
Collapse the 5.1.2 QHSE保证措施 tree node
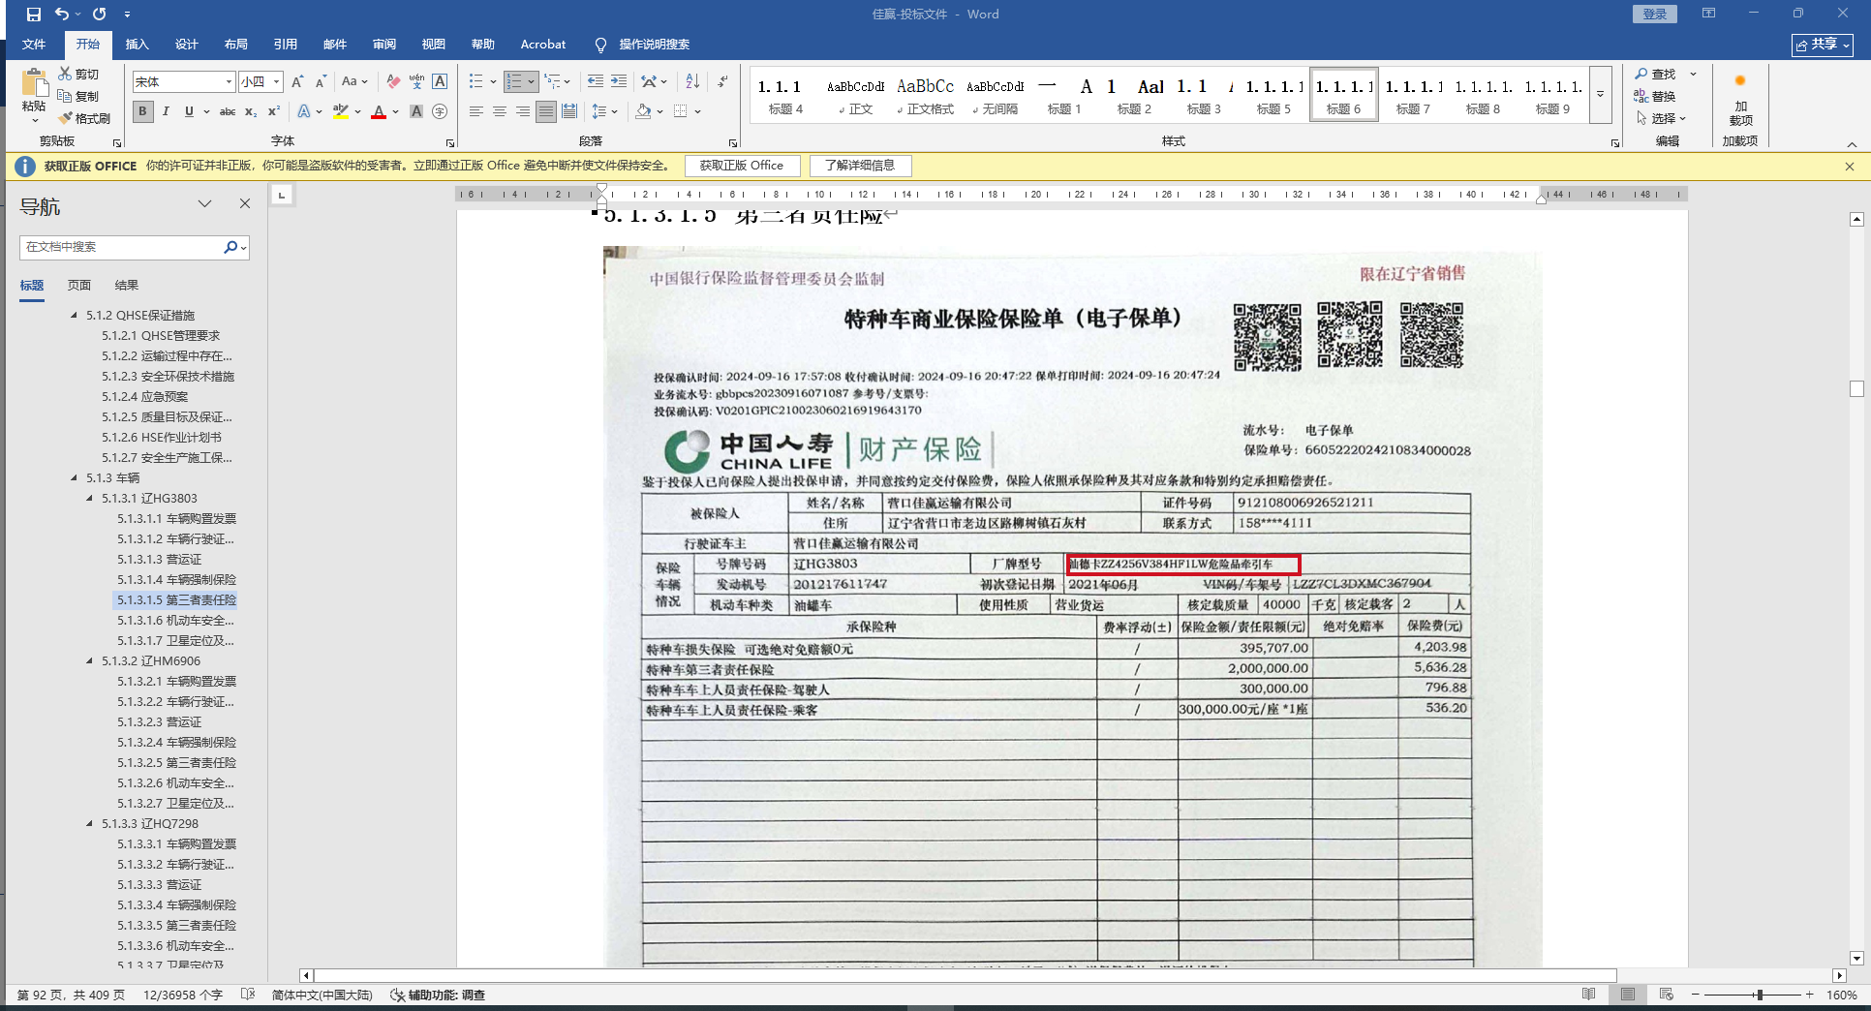[75, 316]
